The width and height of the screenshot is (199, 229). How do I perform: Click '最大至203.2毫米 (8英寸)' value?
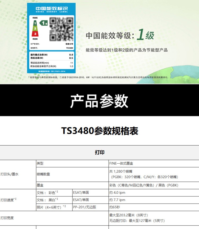128,215
